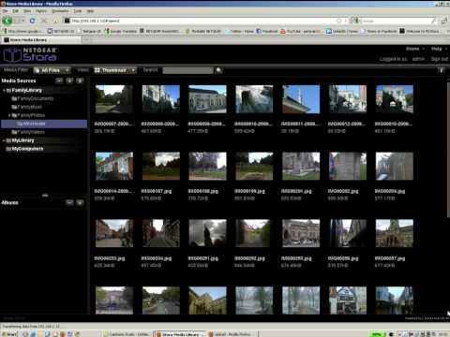Click the first Media Sources header button
450x337 pixels.
[59, 81]
